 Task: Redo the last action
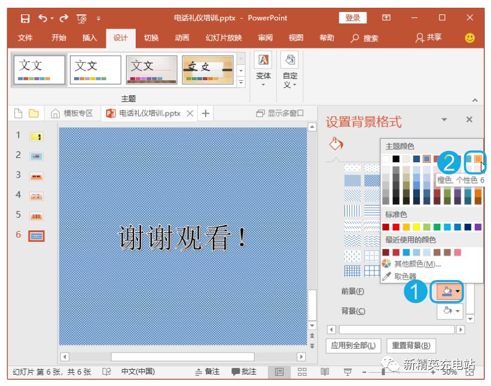[x=64, y=18]
